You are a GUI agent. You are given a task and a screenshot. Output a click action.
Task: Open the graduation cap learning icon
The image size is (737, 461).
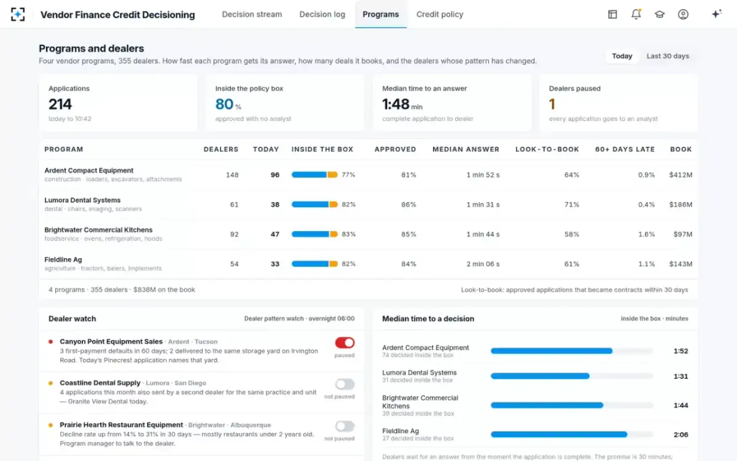[x=660, y=14]
